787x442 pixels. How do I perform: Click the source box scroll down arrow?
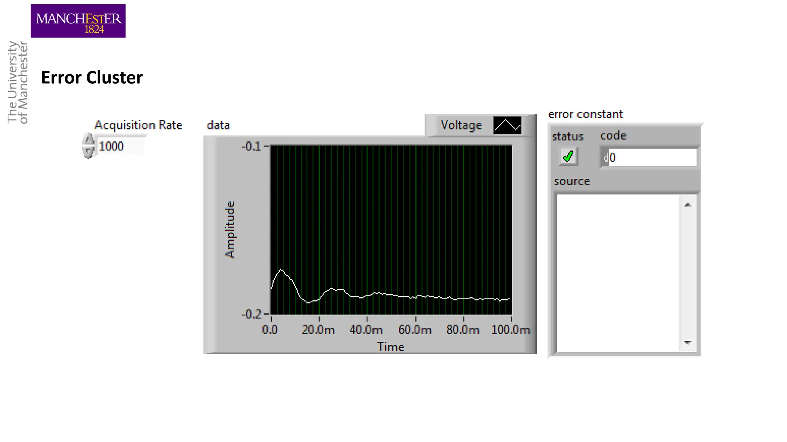tap(687, 342)
